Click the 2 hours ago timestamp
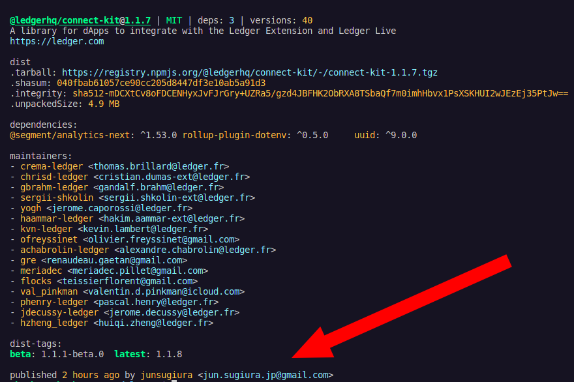 tap(91, 375)
